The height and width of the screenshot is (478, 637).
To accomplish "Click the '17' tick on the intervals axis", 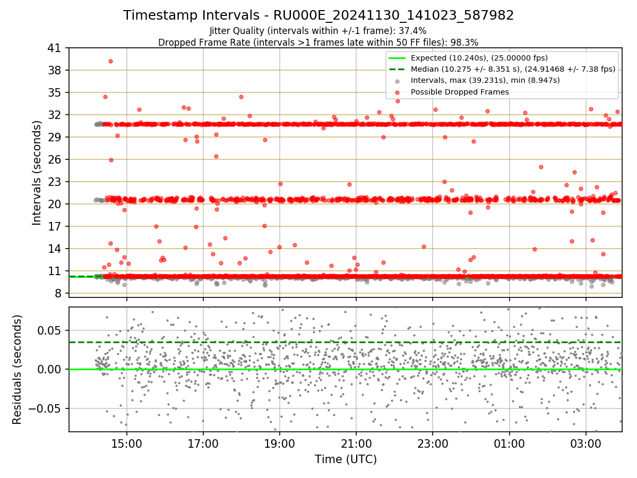I will pyautogui.click(x=55, y=226).
